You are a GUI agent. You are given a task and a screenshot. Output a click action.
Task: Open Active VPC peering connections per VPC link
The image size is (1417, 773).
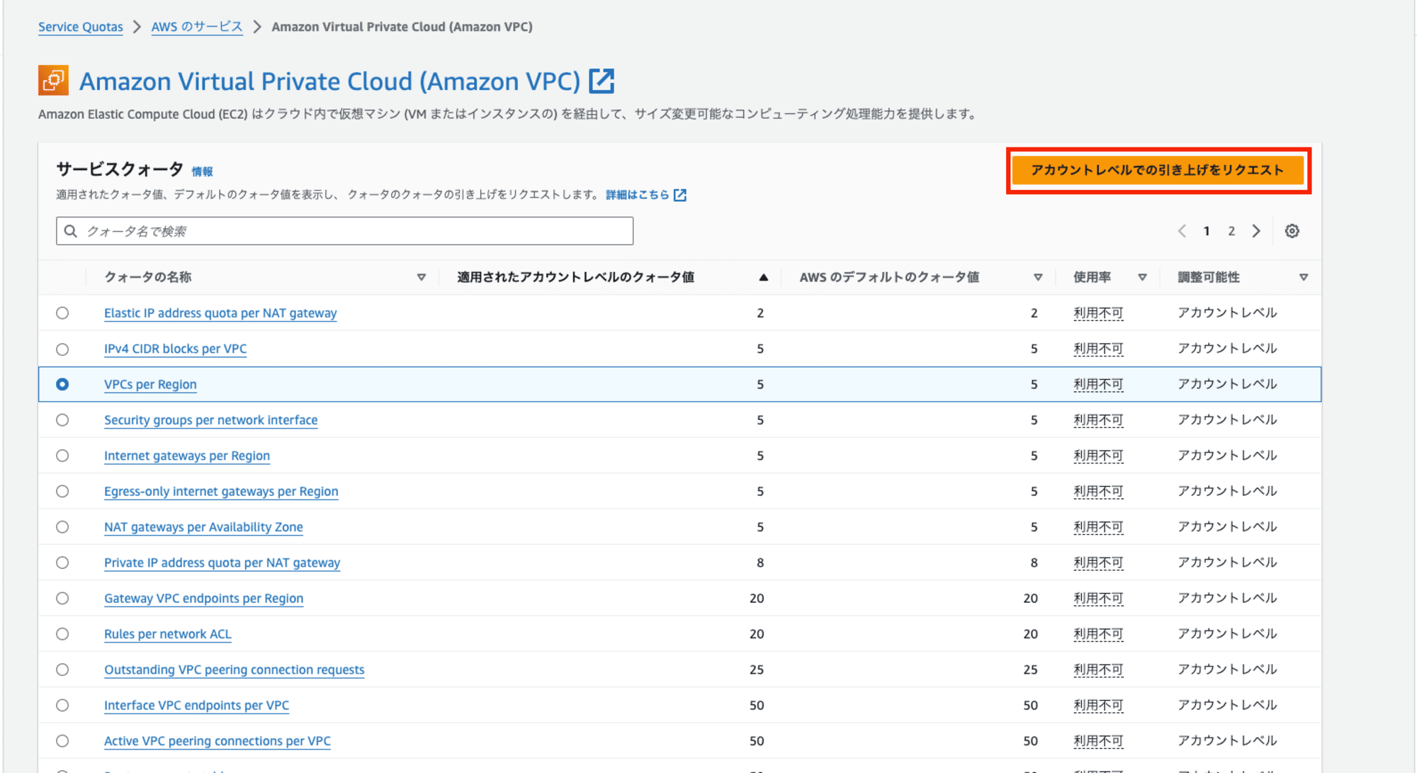coord(217,741)
